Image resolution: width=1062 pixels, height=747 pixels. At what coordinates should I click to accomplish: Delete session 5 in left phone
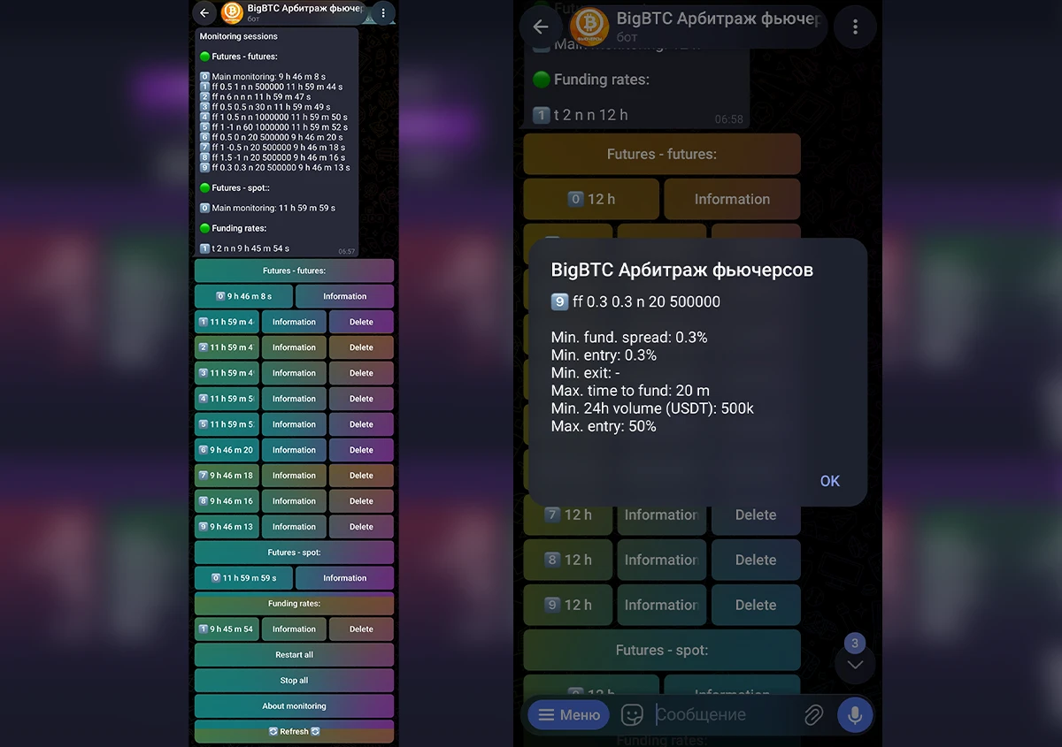coord(361,424)
